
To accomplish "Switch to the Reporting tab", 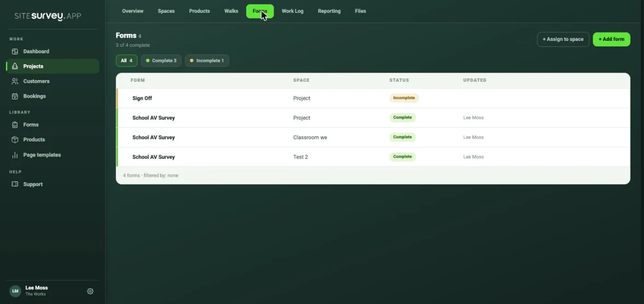I will (329, 11).
